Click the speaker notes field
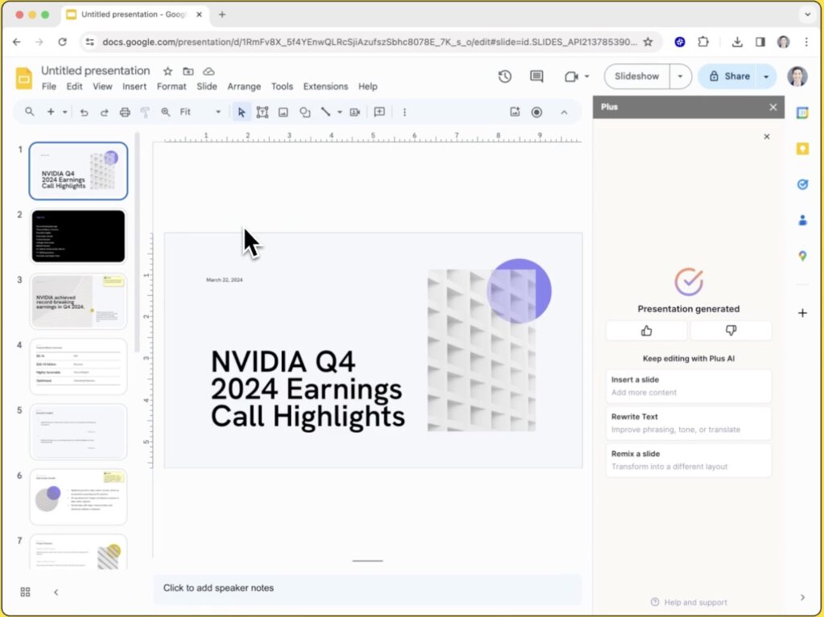 367,588
